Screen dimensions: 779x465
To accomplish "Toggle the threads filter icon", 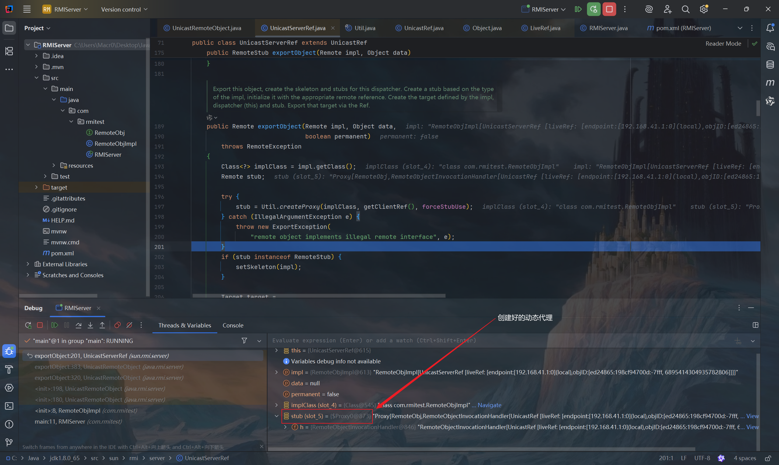I will 244,341.
